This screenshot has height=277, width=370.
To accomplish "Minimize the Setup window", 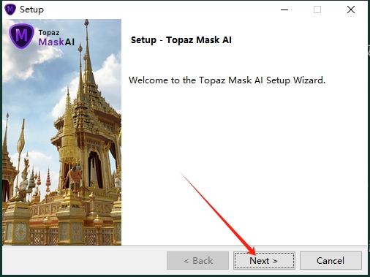I will [x=284, y=10].
